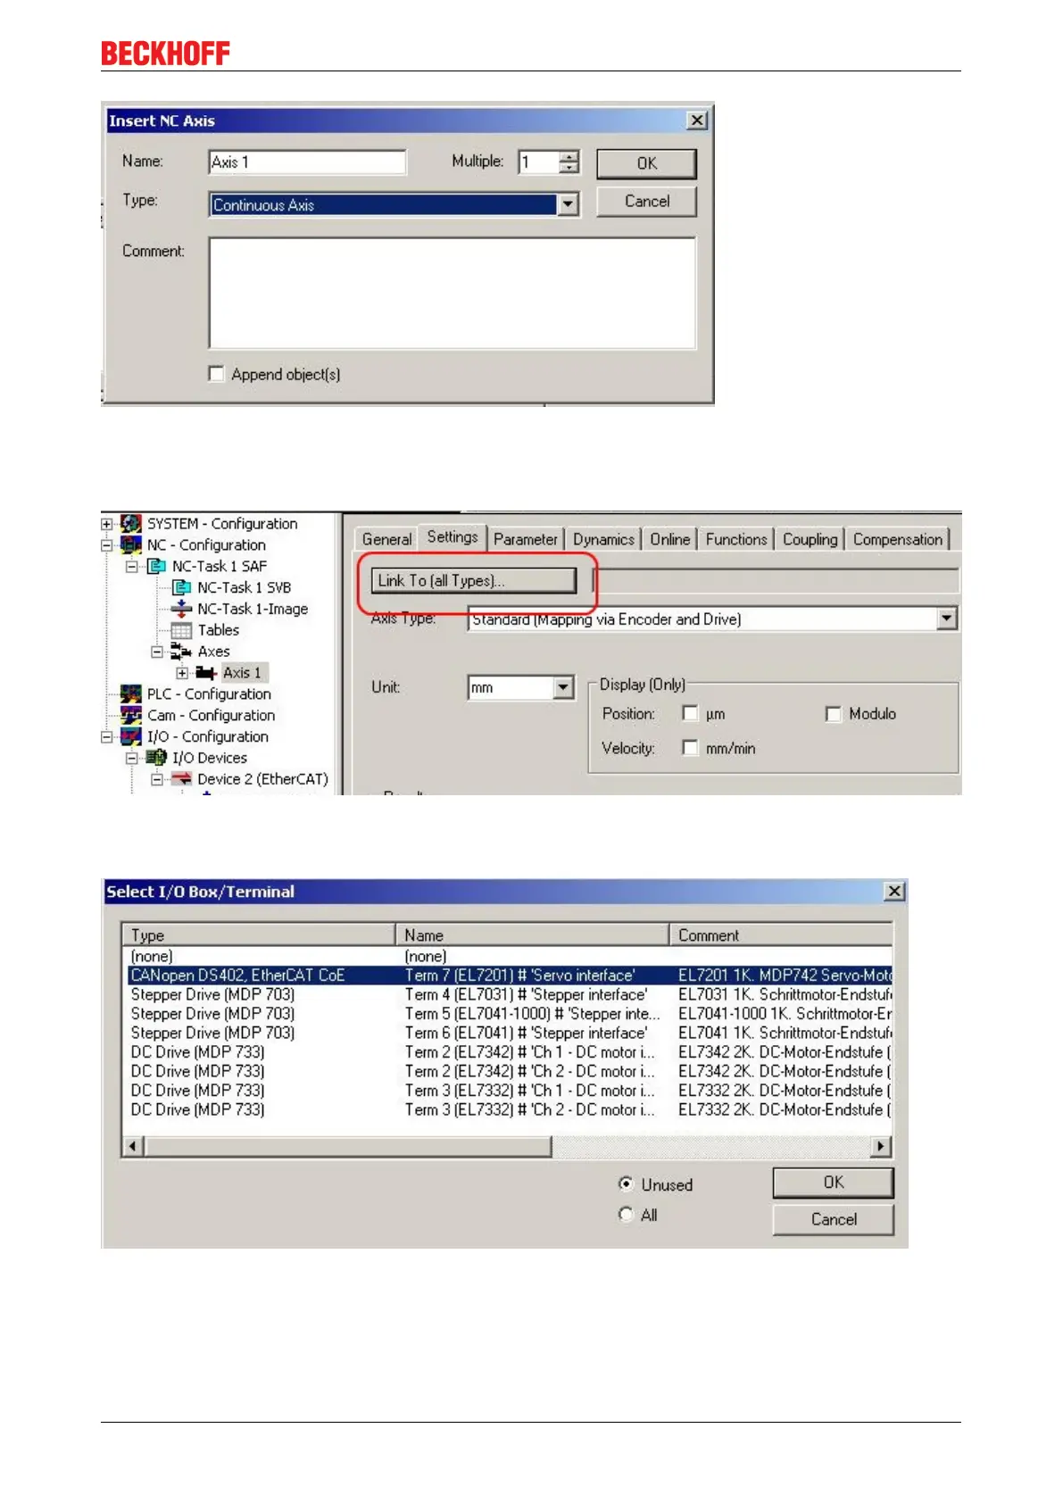Select the CANopen DS402, EtherCAT CoE row
The width and height of the screenshot is (1063, 1503).
(510, 976)
